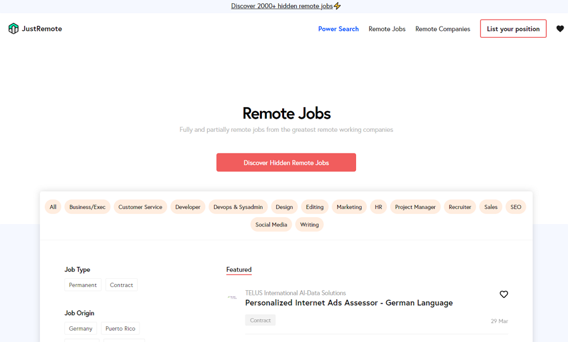
Task: Click List your position button
Action: pyautogui.click(x=513, y=28)
